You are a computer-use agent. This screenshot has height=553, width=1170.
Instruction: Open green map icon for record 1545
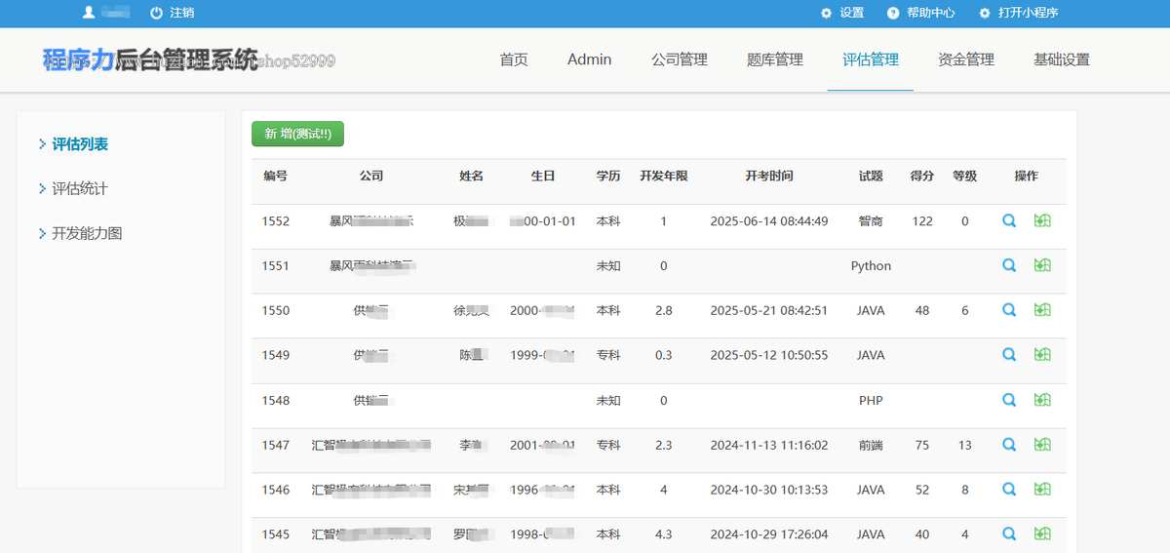click(x=1042, y=533)
